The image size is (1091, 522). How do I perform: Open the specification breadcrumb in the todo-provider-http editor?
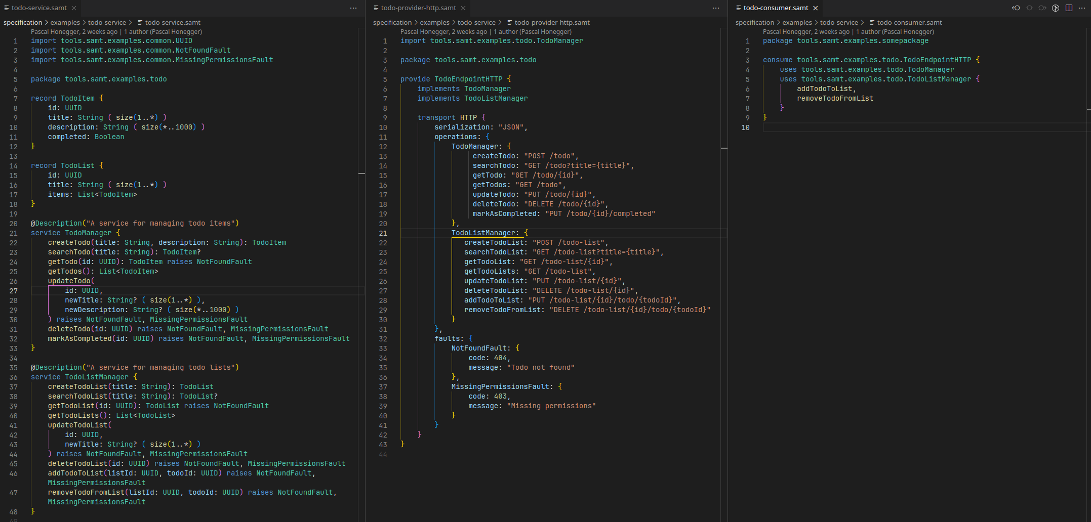pyautogui.click(x=392, y=23)
